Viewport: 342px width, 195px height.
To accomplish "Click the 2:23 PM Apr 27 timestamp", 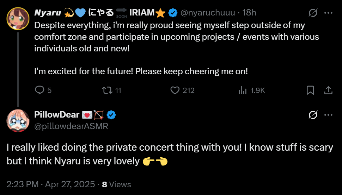I will (x=50, y=184).
